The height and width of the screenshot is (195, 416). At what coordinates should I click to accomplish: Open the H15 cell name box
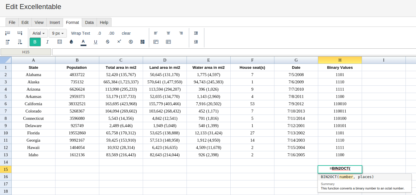coord(26,52)
